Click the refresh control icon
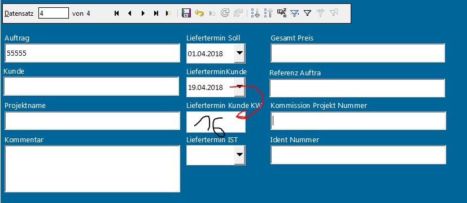 pyautogui.click(x=238, y=13)
